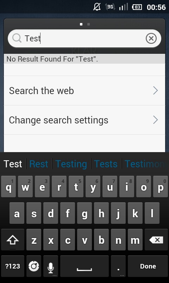
Task: Pick the "Rest" suggestion
Action: click(x=39, y=164)
